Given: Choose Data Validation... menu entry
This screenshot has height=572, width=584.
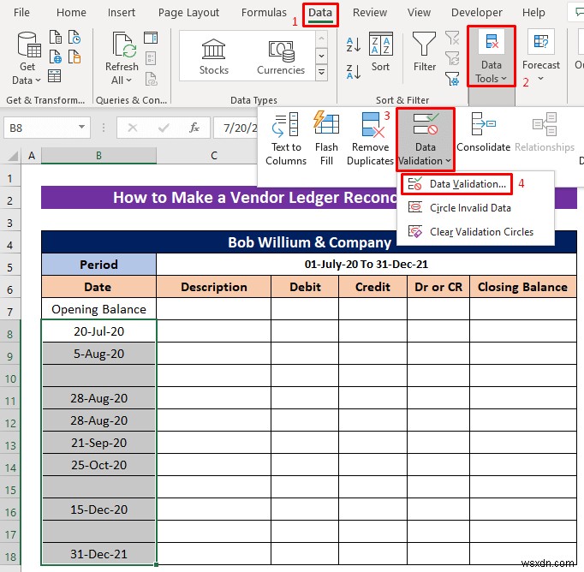Looking at the screenshot, I should [x=456, y=184].
